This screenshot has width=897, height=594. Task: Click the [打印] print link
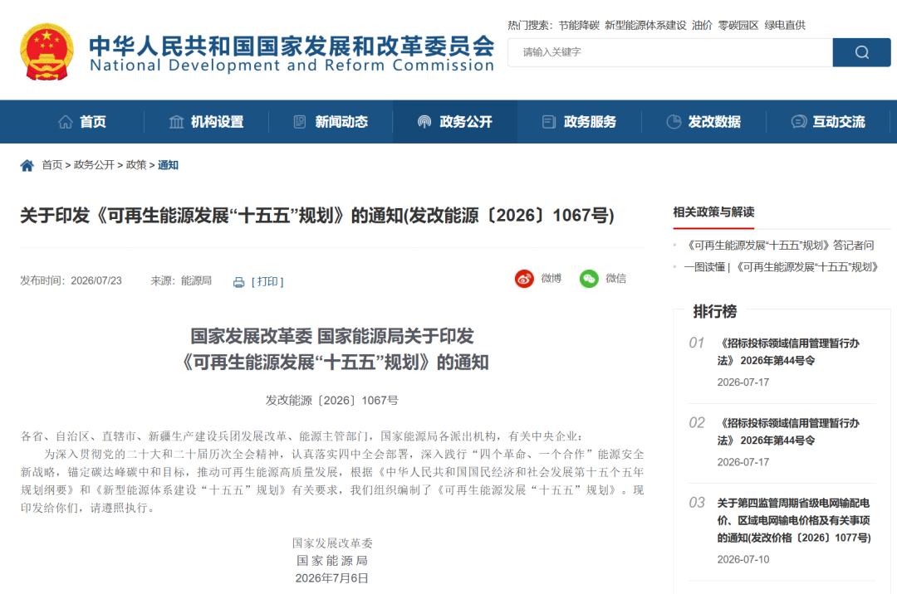point(267,281)
